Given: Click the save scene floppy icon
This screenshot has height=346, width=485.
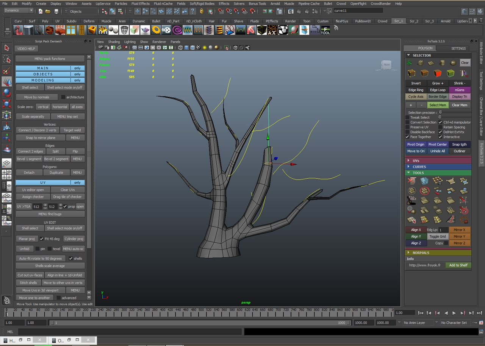Looking at the screenshot, I should tap(56, 11).
